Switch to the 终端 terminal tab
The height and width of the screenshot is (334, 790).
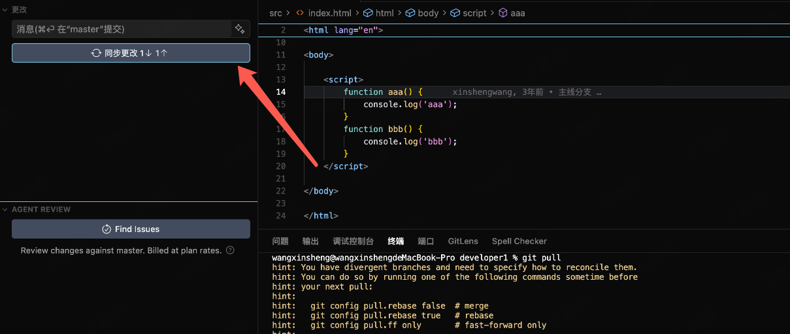(x=396, y=241)
